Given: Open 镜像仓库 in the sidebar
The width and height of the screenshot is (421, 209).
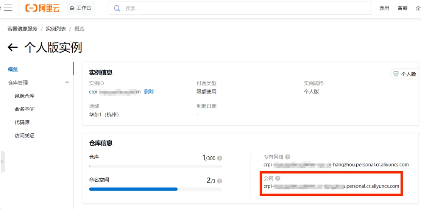Looking at the screenshot, I should 25,96.
